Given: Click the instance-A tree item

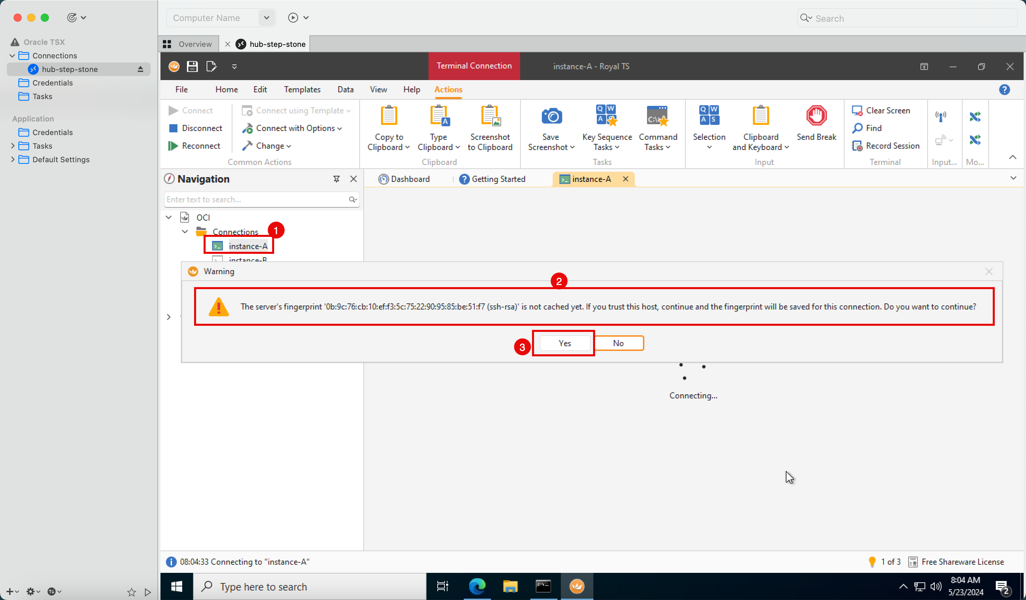Looking at the screenshot, I should tap(248, 246).
